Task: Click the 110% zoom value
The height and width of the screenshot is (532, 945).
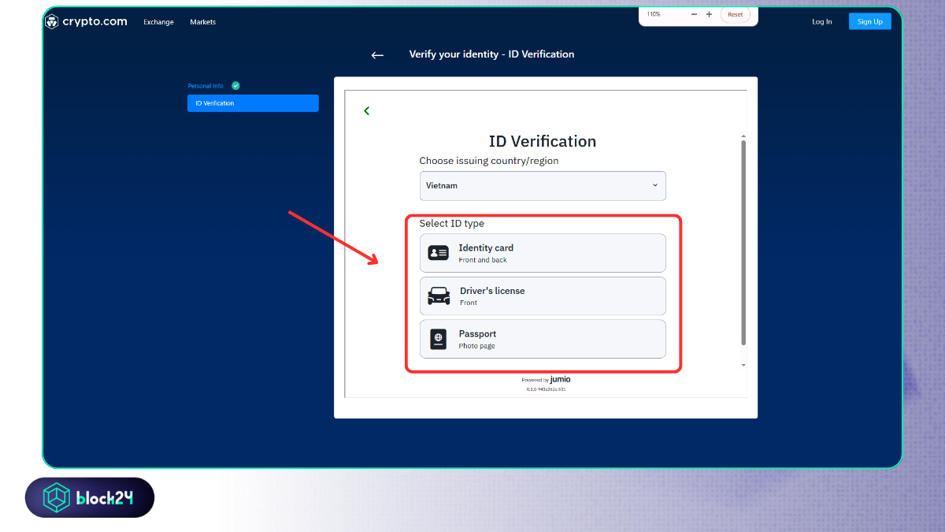Action: 654,14
